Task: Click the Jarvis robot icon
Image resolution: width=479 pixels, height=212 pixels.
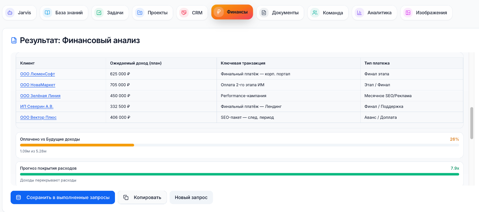Action: [10, 13]
